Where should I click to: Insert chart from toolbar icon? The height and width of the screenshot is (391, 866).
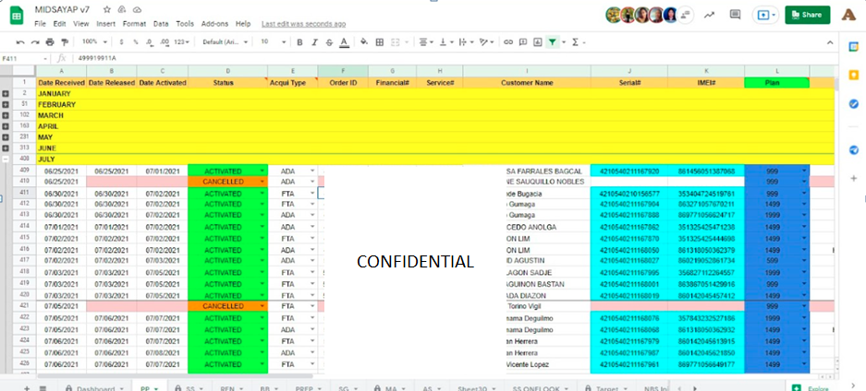pyautogui.click(x=537, y=41)
